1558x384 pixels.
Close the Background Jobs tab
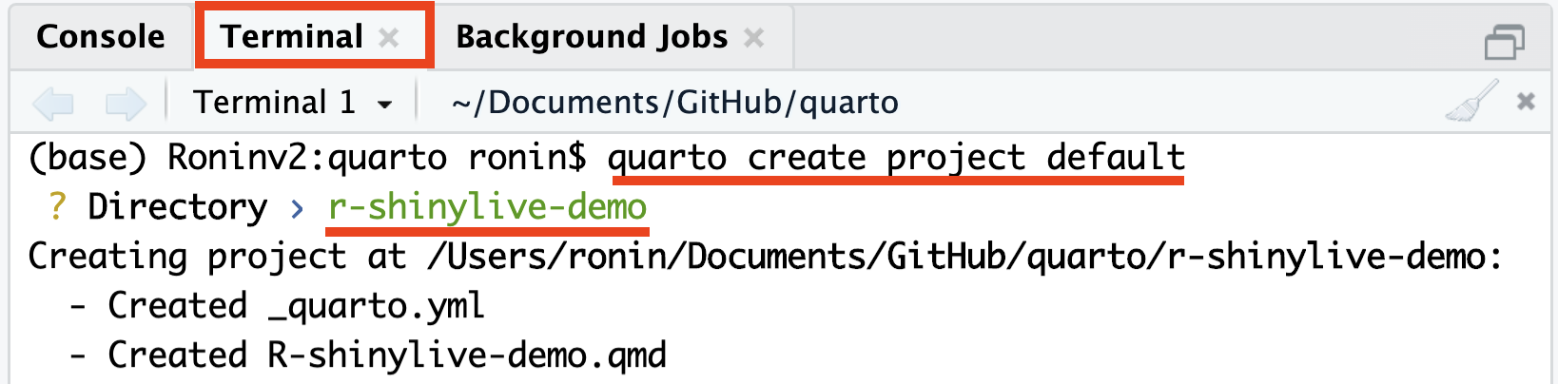coord(754,37)
